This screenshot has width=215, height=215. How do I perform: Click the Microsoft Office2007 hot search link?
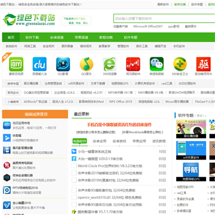pos(148,26)
